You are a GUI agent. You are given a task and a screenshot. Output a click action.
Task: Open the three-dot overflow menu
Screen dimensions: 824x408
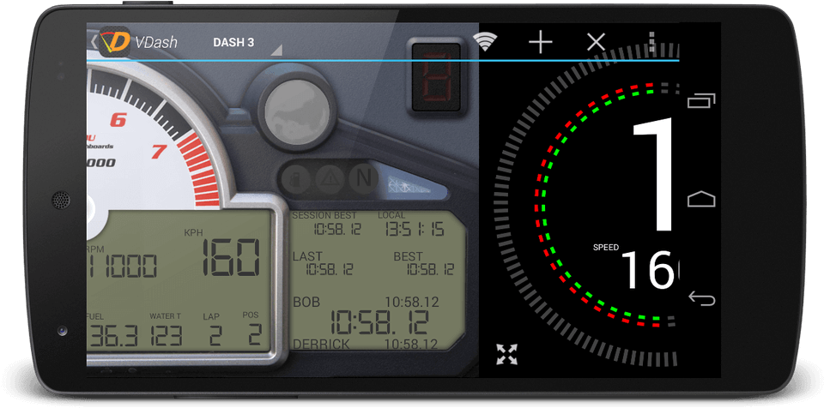pyautogui.click(x=652, y=42)
